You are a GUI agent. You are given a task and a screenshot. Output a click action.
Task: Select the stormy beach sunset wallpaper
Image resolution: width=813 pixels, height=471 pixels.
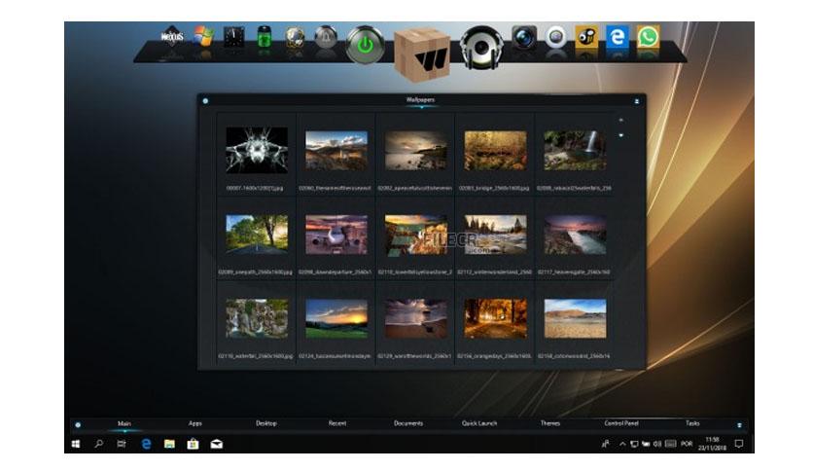416,318
